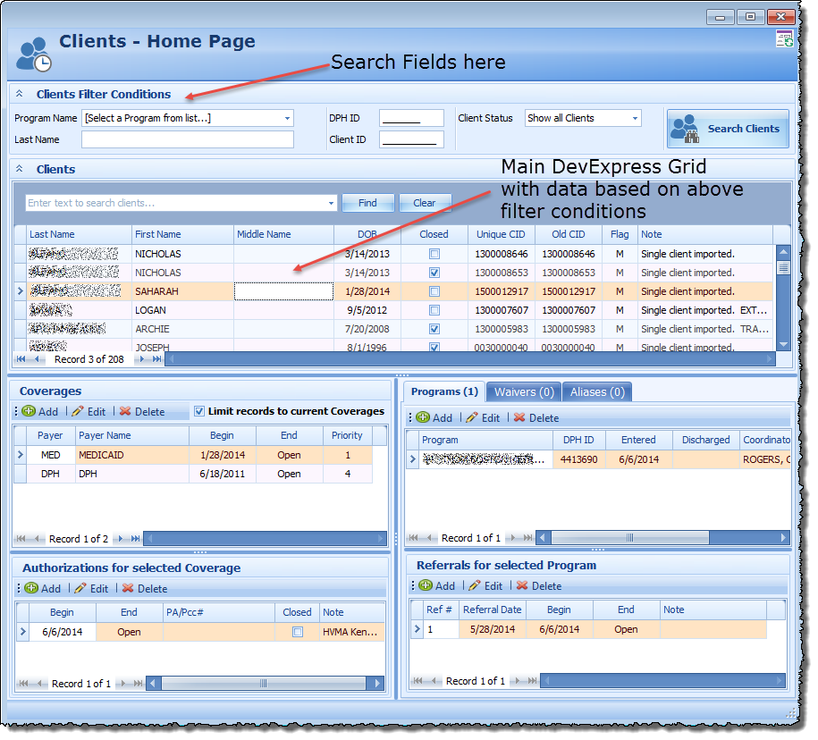Switch to the Waivers (0) tab
818x740 pixels.
[x=524, y=391]
